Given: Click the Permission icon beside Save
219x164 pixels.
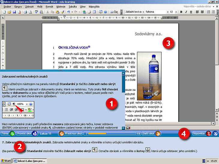Looking at the screenshot, I should [x=19, y=12].
